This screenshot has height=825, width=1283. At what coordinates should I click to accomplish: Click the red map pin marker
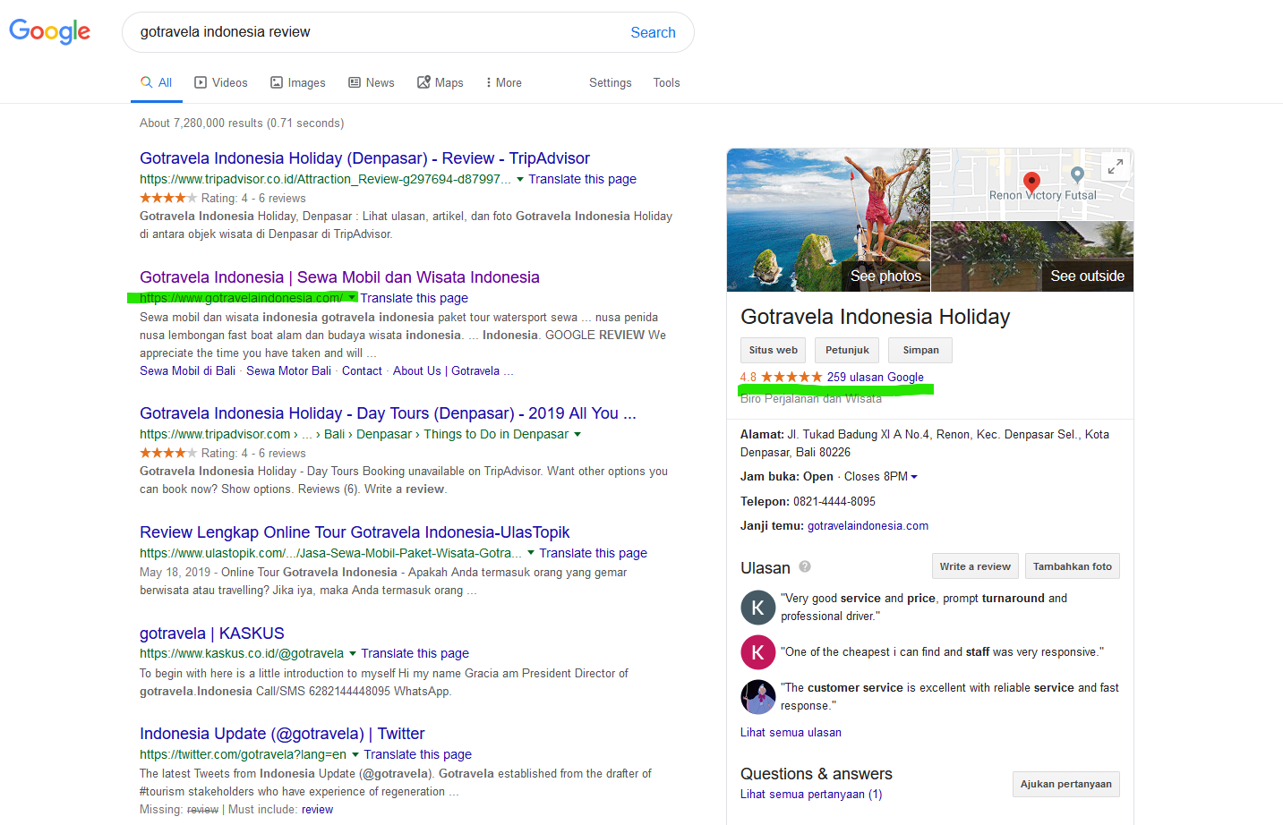coord(1031,184)
